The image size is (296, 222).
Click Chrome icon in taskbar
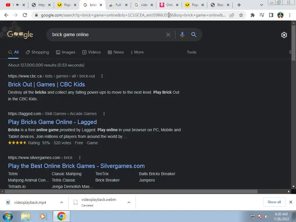61,216
